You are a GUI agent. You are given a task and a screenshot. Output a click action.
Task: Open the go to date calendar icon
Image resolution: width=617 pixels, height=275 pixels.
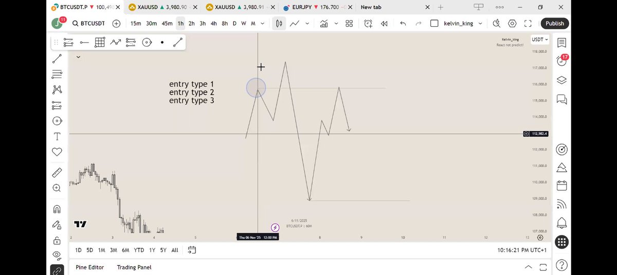192,250
